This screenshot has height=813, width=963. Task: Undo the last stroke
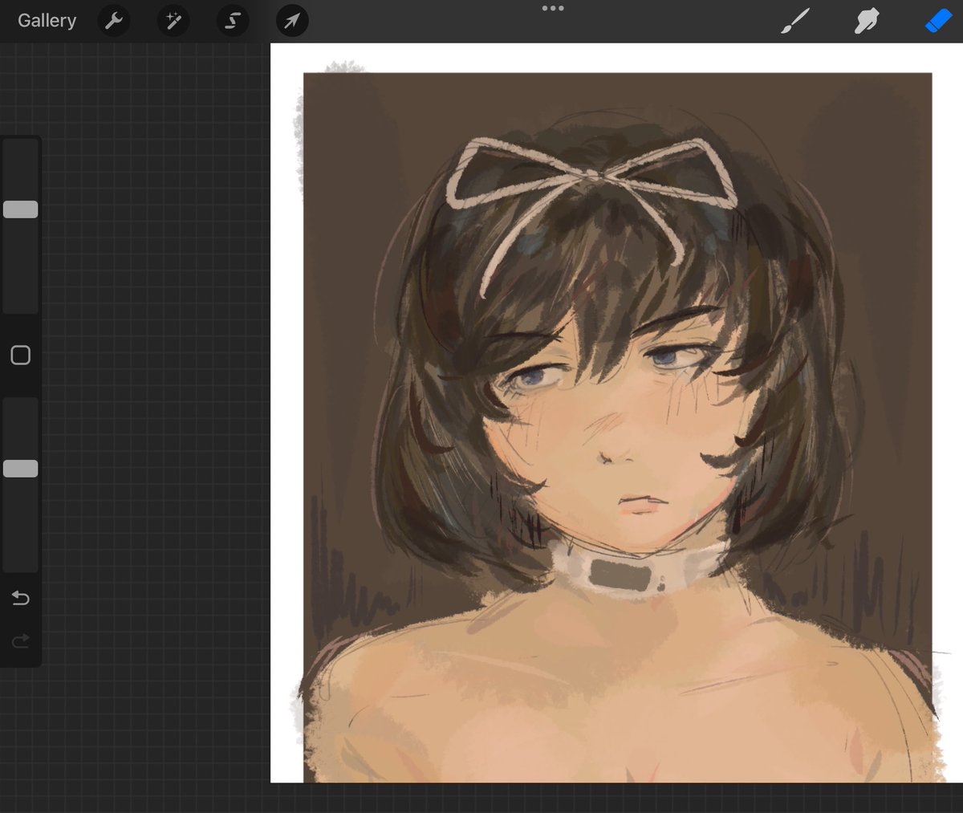(21, 598)
